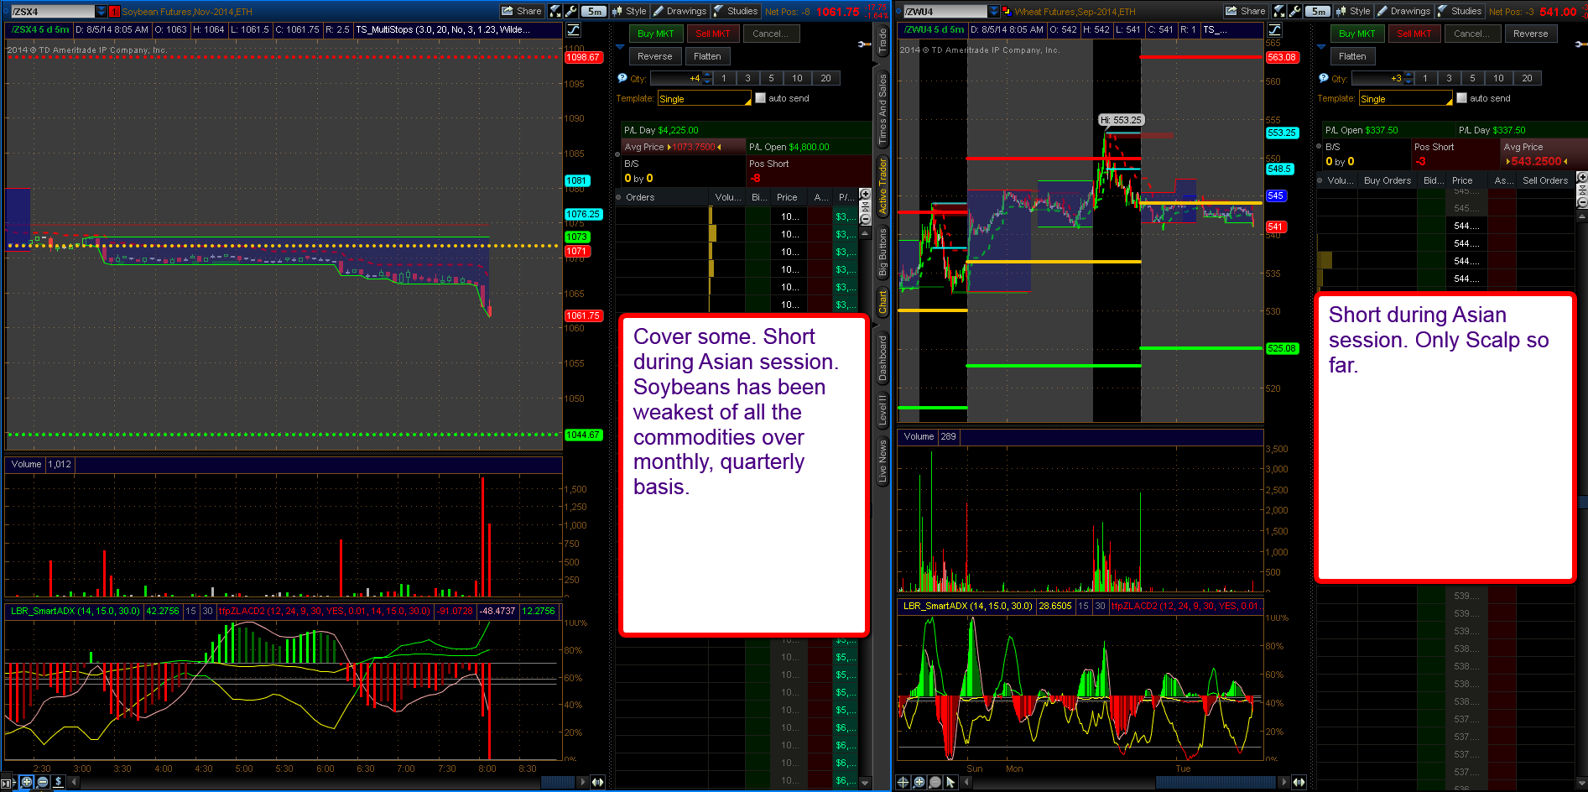
Task: Click Flatten in the Soybean trade panel
Action: [x=707, y=56]
